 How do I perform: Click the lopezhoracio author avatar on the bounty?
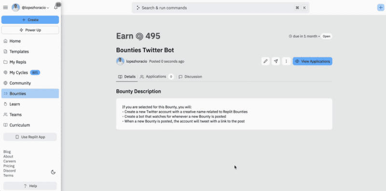[x=120, y=61]
